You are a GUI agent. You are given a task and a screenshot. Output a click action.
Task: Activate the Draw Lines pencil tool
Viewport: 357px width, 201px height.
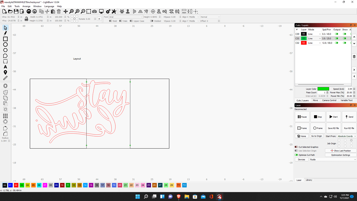click(5, 33)
